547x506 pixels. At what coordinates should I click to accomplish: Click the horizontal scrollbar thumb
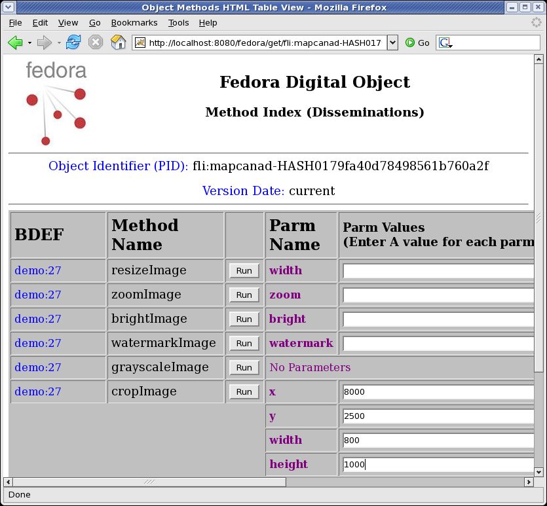[x=149, y=482]
